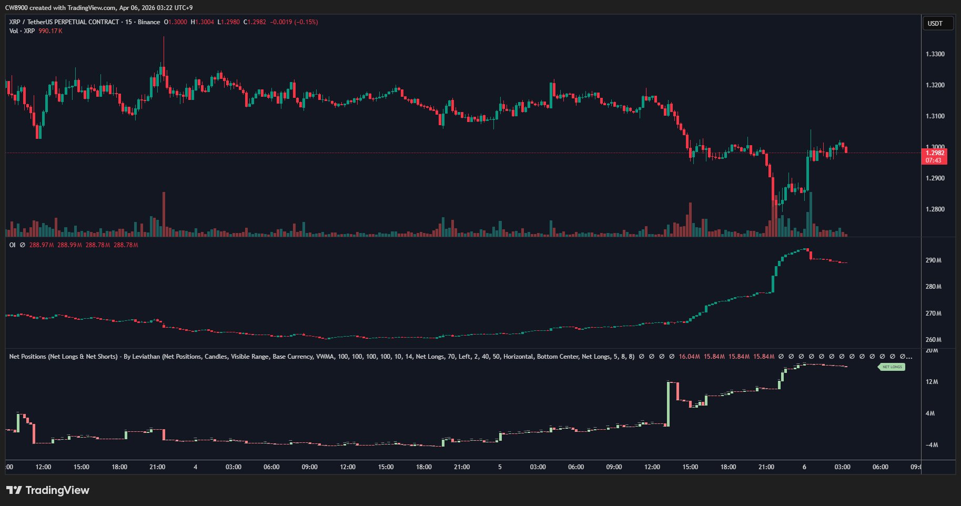Image resolution: width=961 pixels, height=506 pixels.
Task: Click the Net Positions value 16.04M
Action: click(689, 357)
